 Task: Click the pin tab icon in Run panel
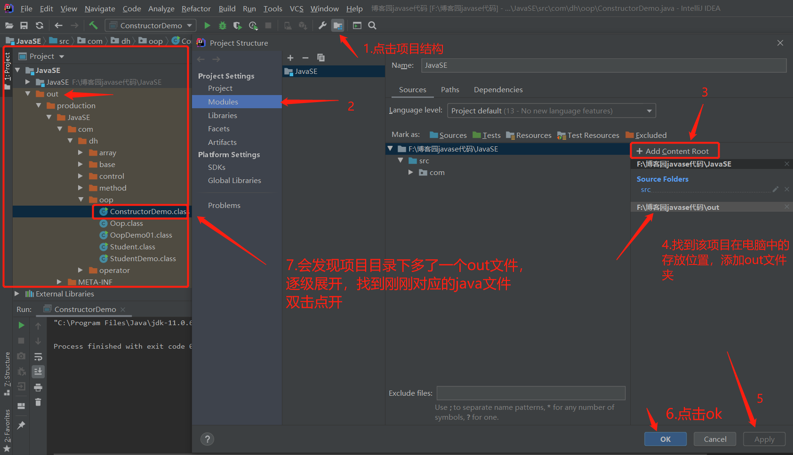[21, 425]
